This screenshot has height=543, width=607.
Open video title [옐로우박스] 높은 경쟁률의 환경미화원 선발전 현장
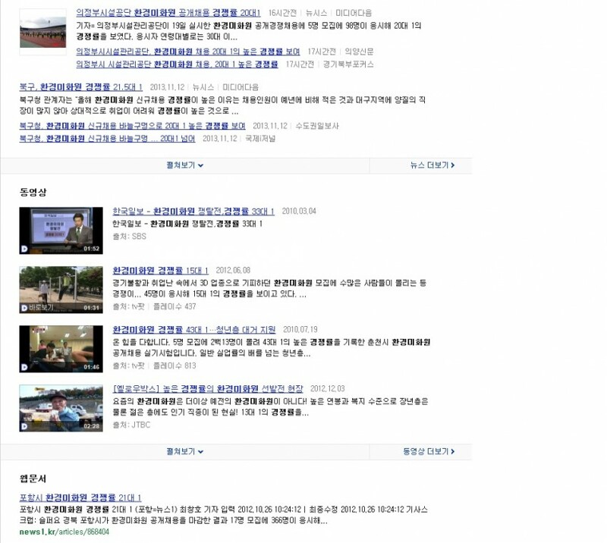click(x=208, y=389)
